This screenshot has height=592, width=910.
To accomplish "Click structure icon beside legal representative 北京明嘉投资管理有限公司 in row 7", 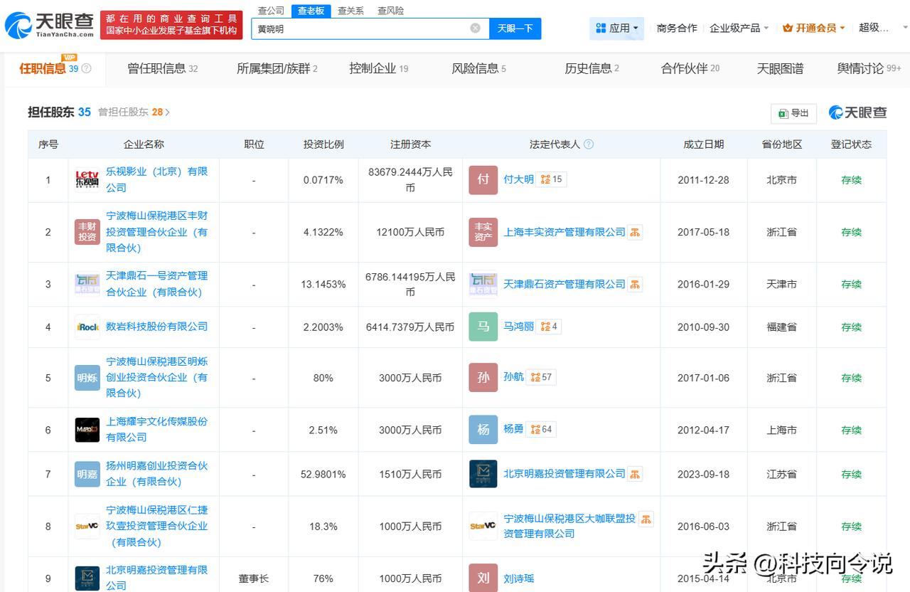I will (635, 473).
